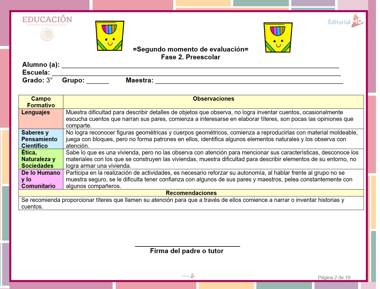Select the green Ética, Naturaleza y Sociedades cell
The height and width of the screenshot is (289, 380).
tap(41, 159)
